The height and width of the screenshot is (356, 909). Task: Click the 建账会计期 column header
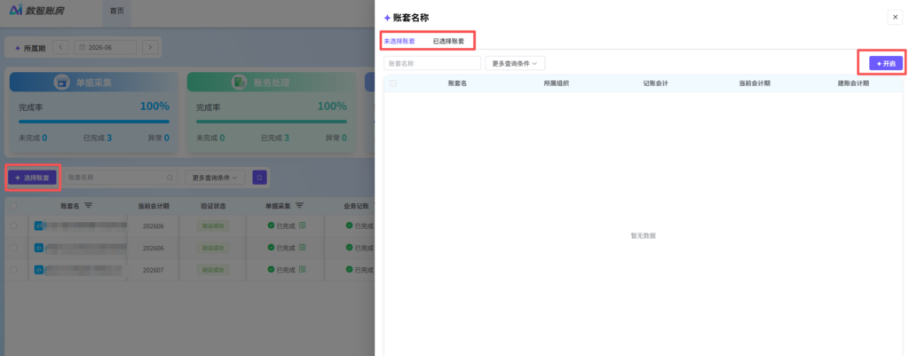coord(853,83)
